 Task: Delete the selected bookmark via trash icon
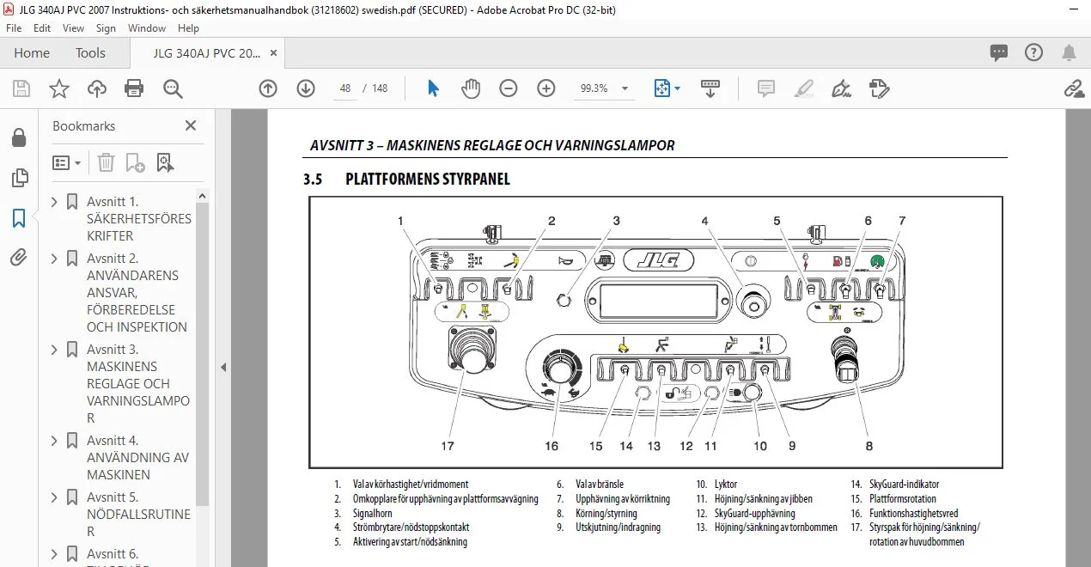pos(106,162)
